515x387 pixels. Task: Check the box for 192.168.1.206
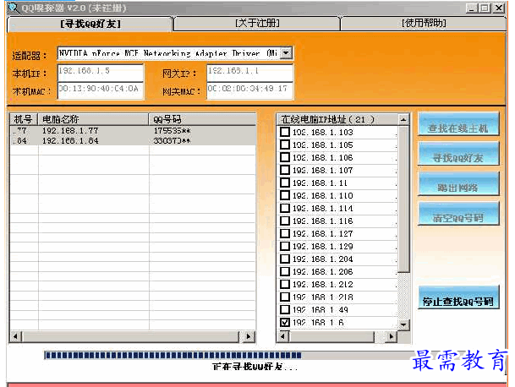click(285, 271)
